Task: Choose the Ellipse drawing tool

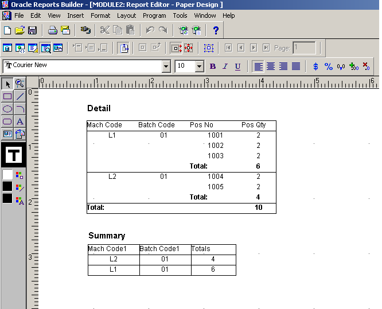Action: pyautogui.click(x=7, y=109)
